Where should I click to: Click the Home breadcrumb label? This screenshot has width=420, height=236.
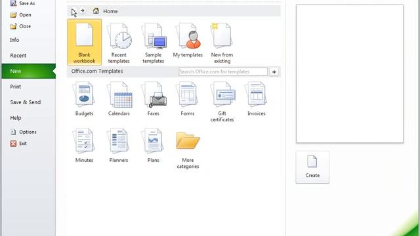110,11
